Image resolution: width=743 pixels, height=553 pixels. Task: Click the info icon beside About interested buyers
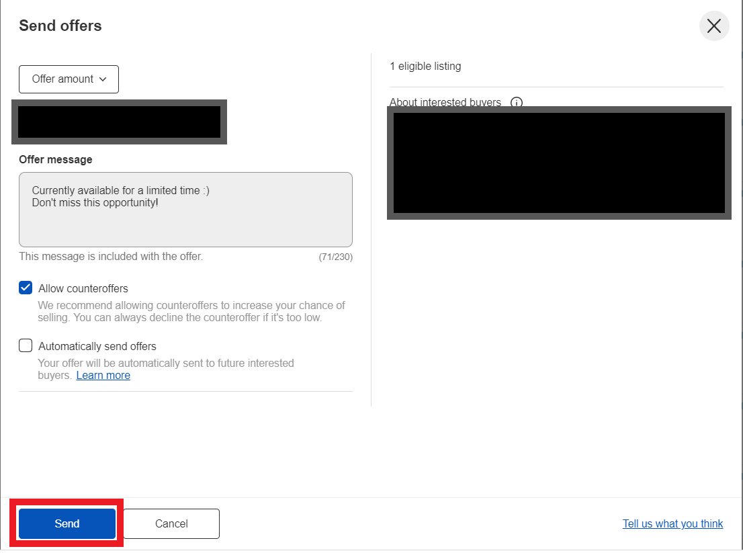point(517,102)
